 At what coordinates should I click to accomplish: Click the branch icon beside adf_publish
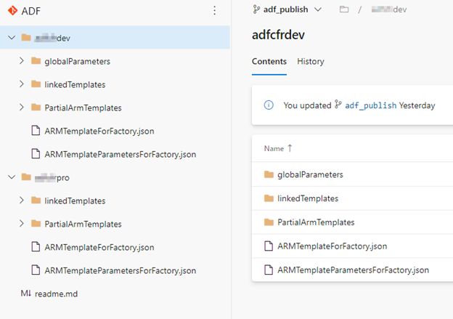pos(256,9)
